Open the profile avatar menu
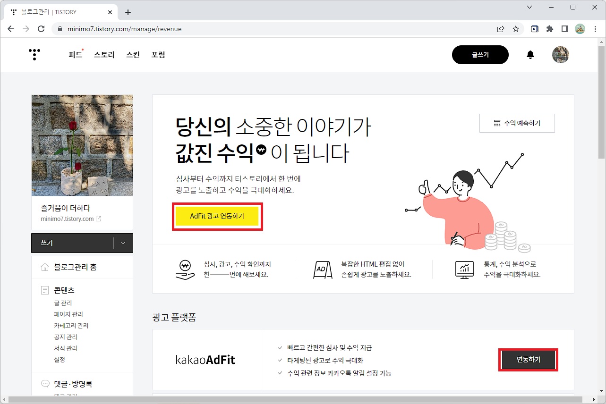The height and width of the screenshot is (404, 606). pos(561,55)
